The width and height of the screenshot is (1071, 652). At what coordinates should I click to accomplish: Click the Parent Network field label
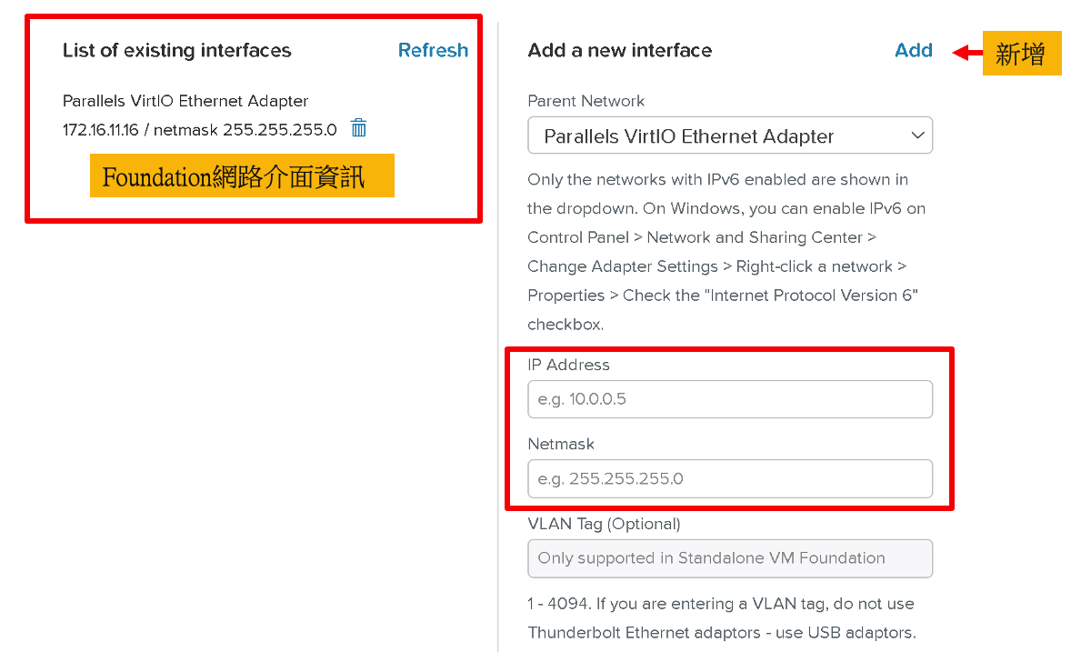(x=586, y=100)
